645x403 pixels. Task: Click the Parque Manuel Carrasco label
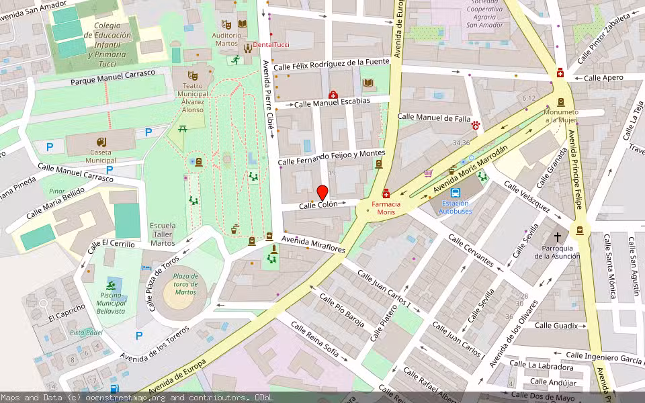point(113,77)
